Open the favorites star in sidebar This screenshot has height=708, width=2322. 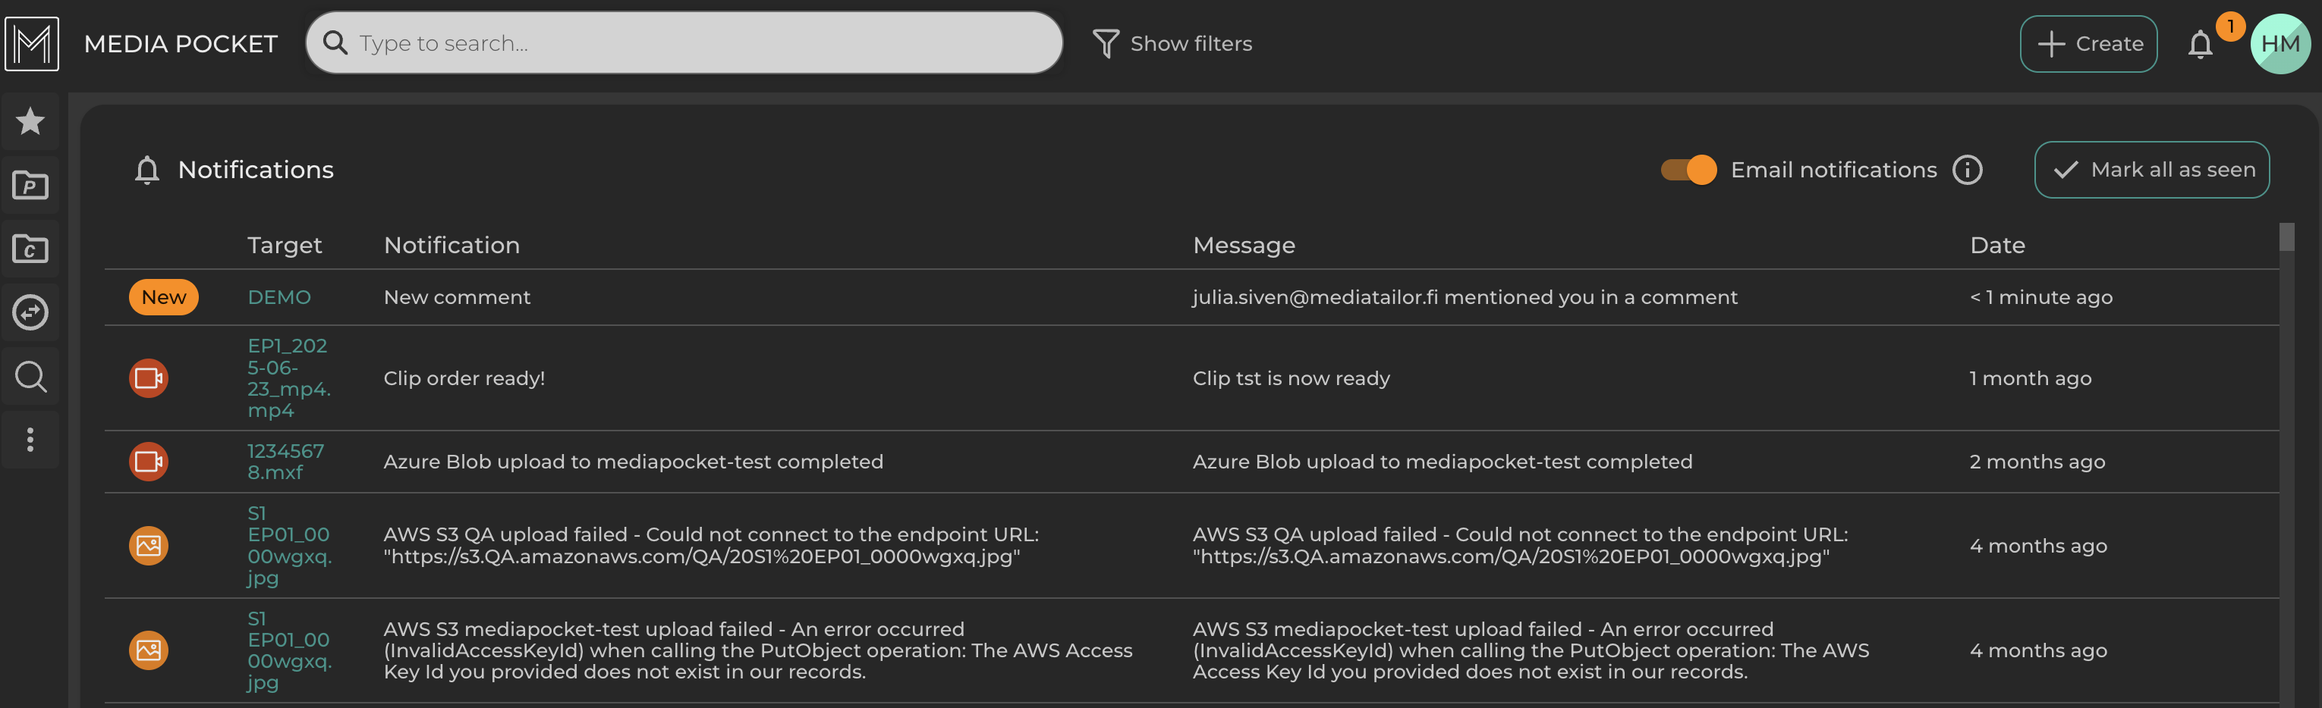[x=30, y=121]
